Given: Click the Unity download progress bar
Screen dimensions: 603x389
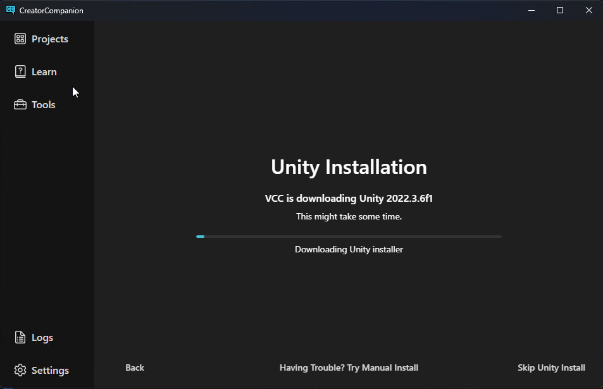Looking at the screenshot, I should [x=349, y=237].
